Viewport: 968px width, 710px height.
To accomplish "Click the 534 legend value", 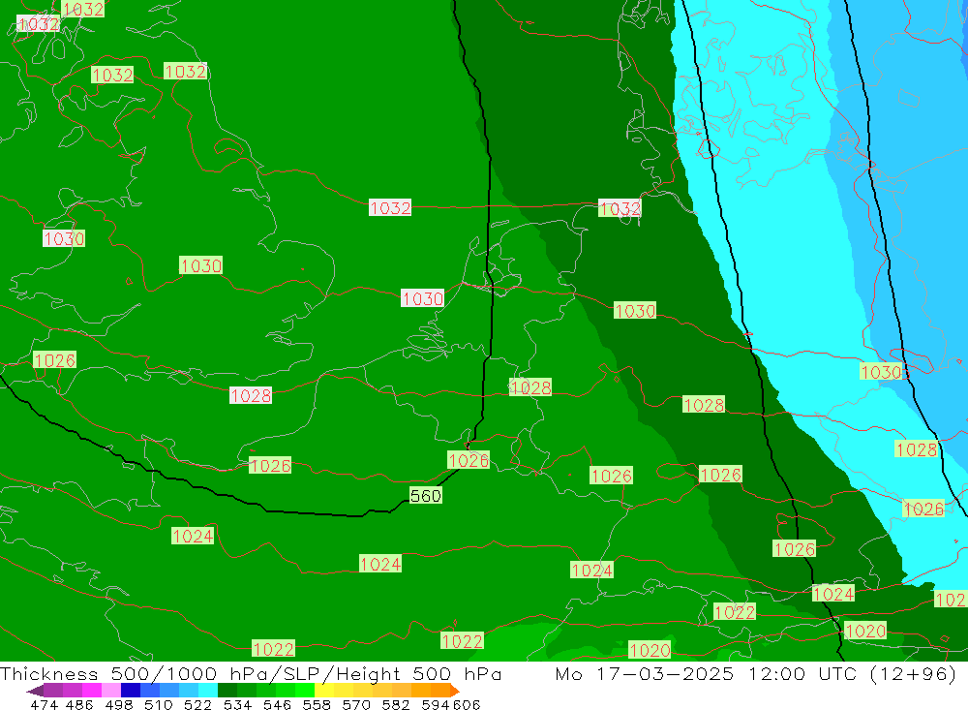I will coord(237,704).
